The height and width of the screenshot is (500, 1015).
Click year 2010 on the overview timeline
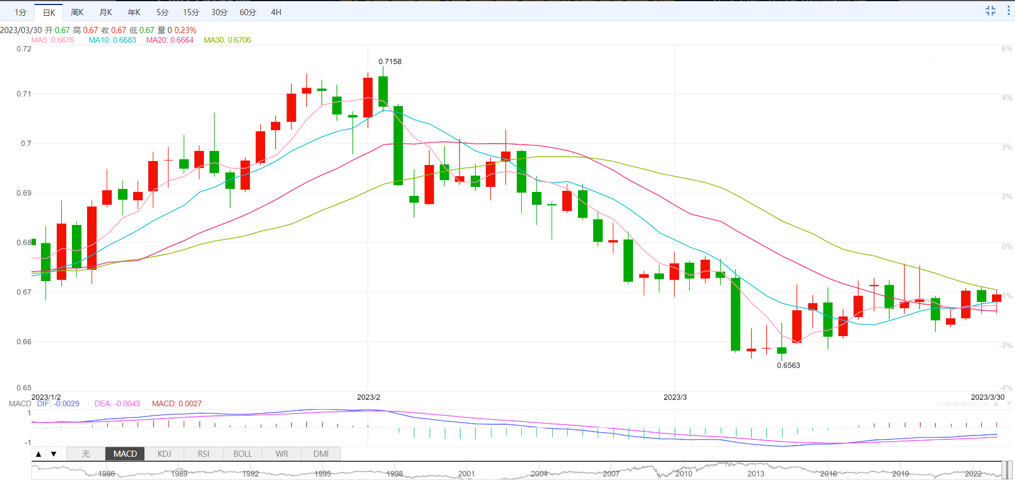pyautogui.click(x=684, y=474)
